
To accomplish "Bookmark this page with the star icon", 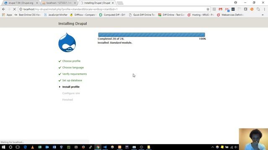I will click(208, 9).
